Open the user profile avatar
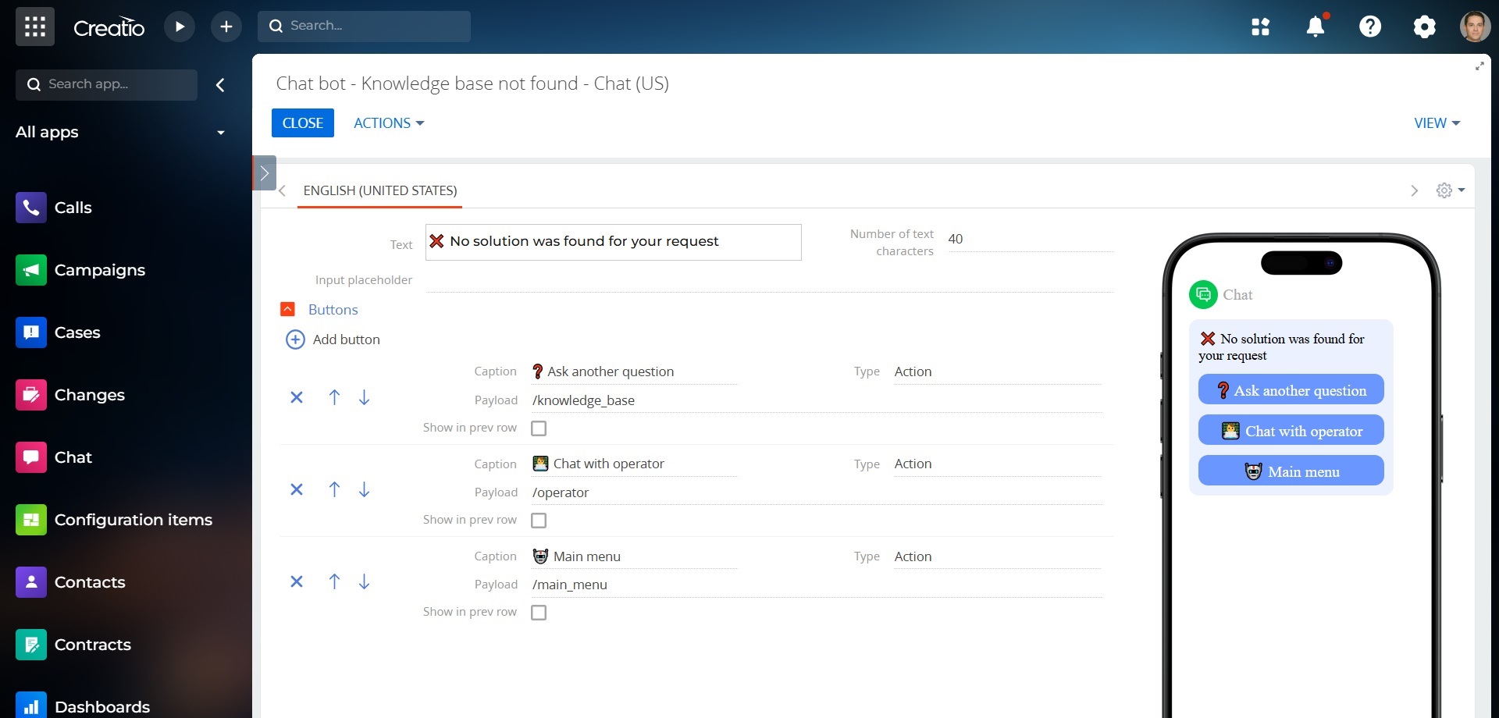Image resolution: width=1499 pixels, height=718 pixels. tap(1475, 27)
